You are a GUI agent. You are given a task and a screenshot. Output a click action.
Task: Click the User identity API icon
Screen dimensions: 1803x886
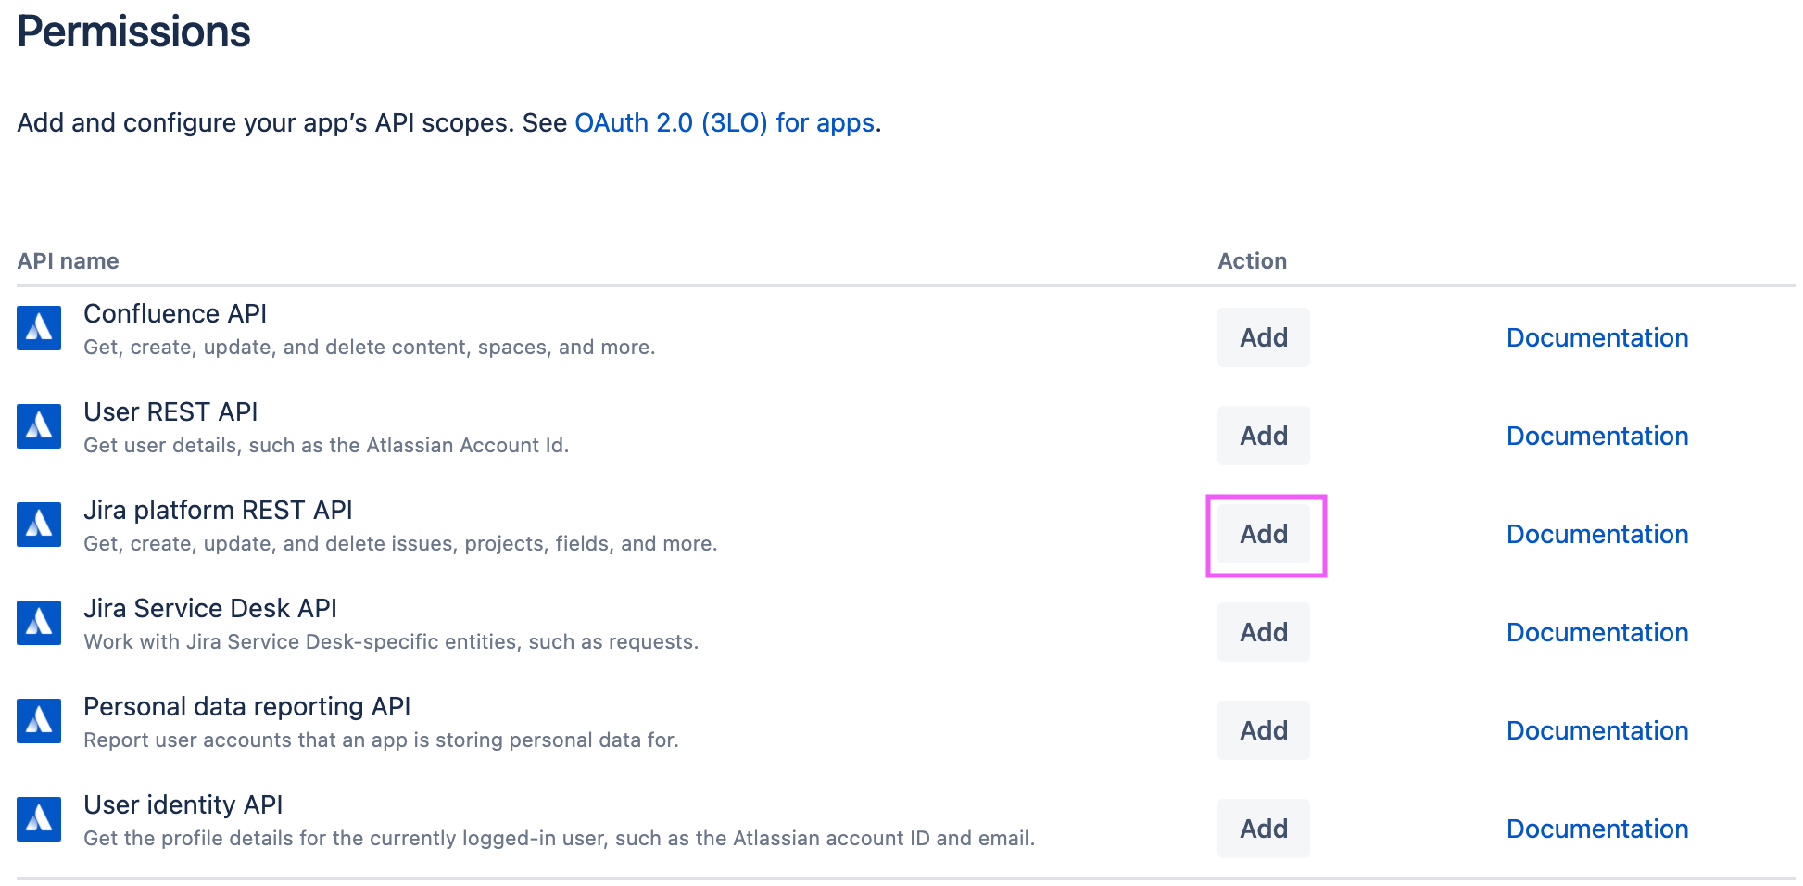pos(39,819)
